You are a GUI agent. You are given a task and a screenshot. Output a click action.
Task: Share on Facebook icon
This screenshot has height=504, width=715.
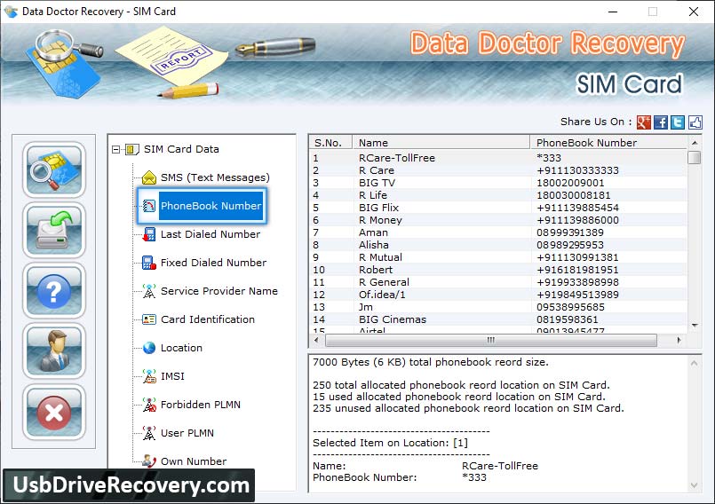[x=660, y=122]
